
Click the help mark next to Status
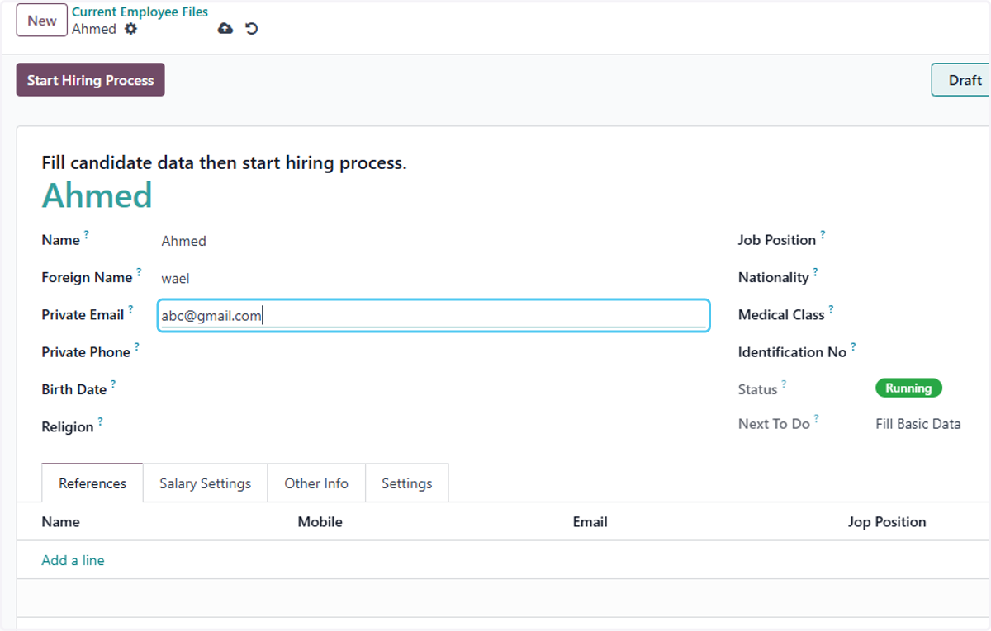click(784, 384)
